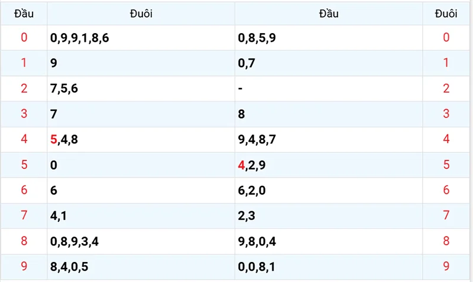The height and width of the screenshot is (282, 473).
Task: Click the red 5 in 5,4,8
Action: click(x=54, y=140)
